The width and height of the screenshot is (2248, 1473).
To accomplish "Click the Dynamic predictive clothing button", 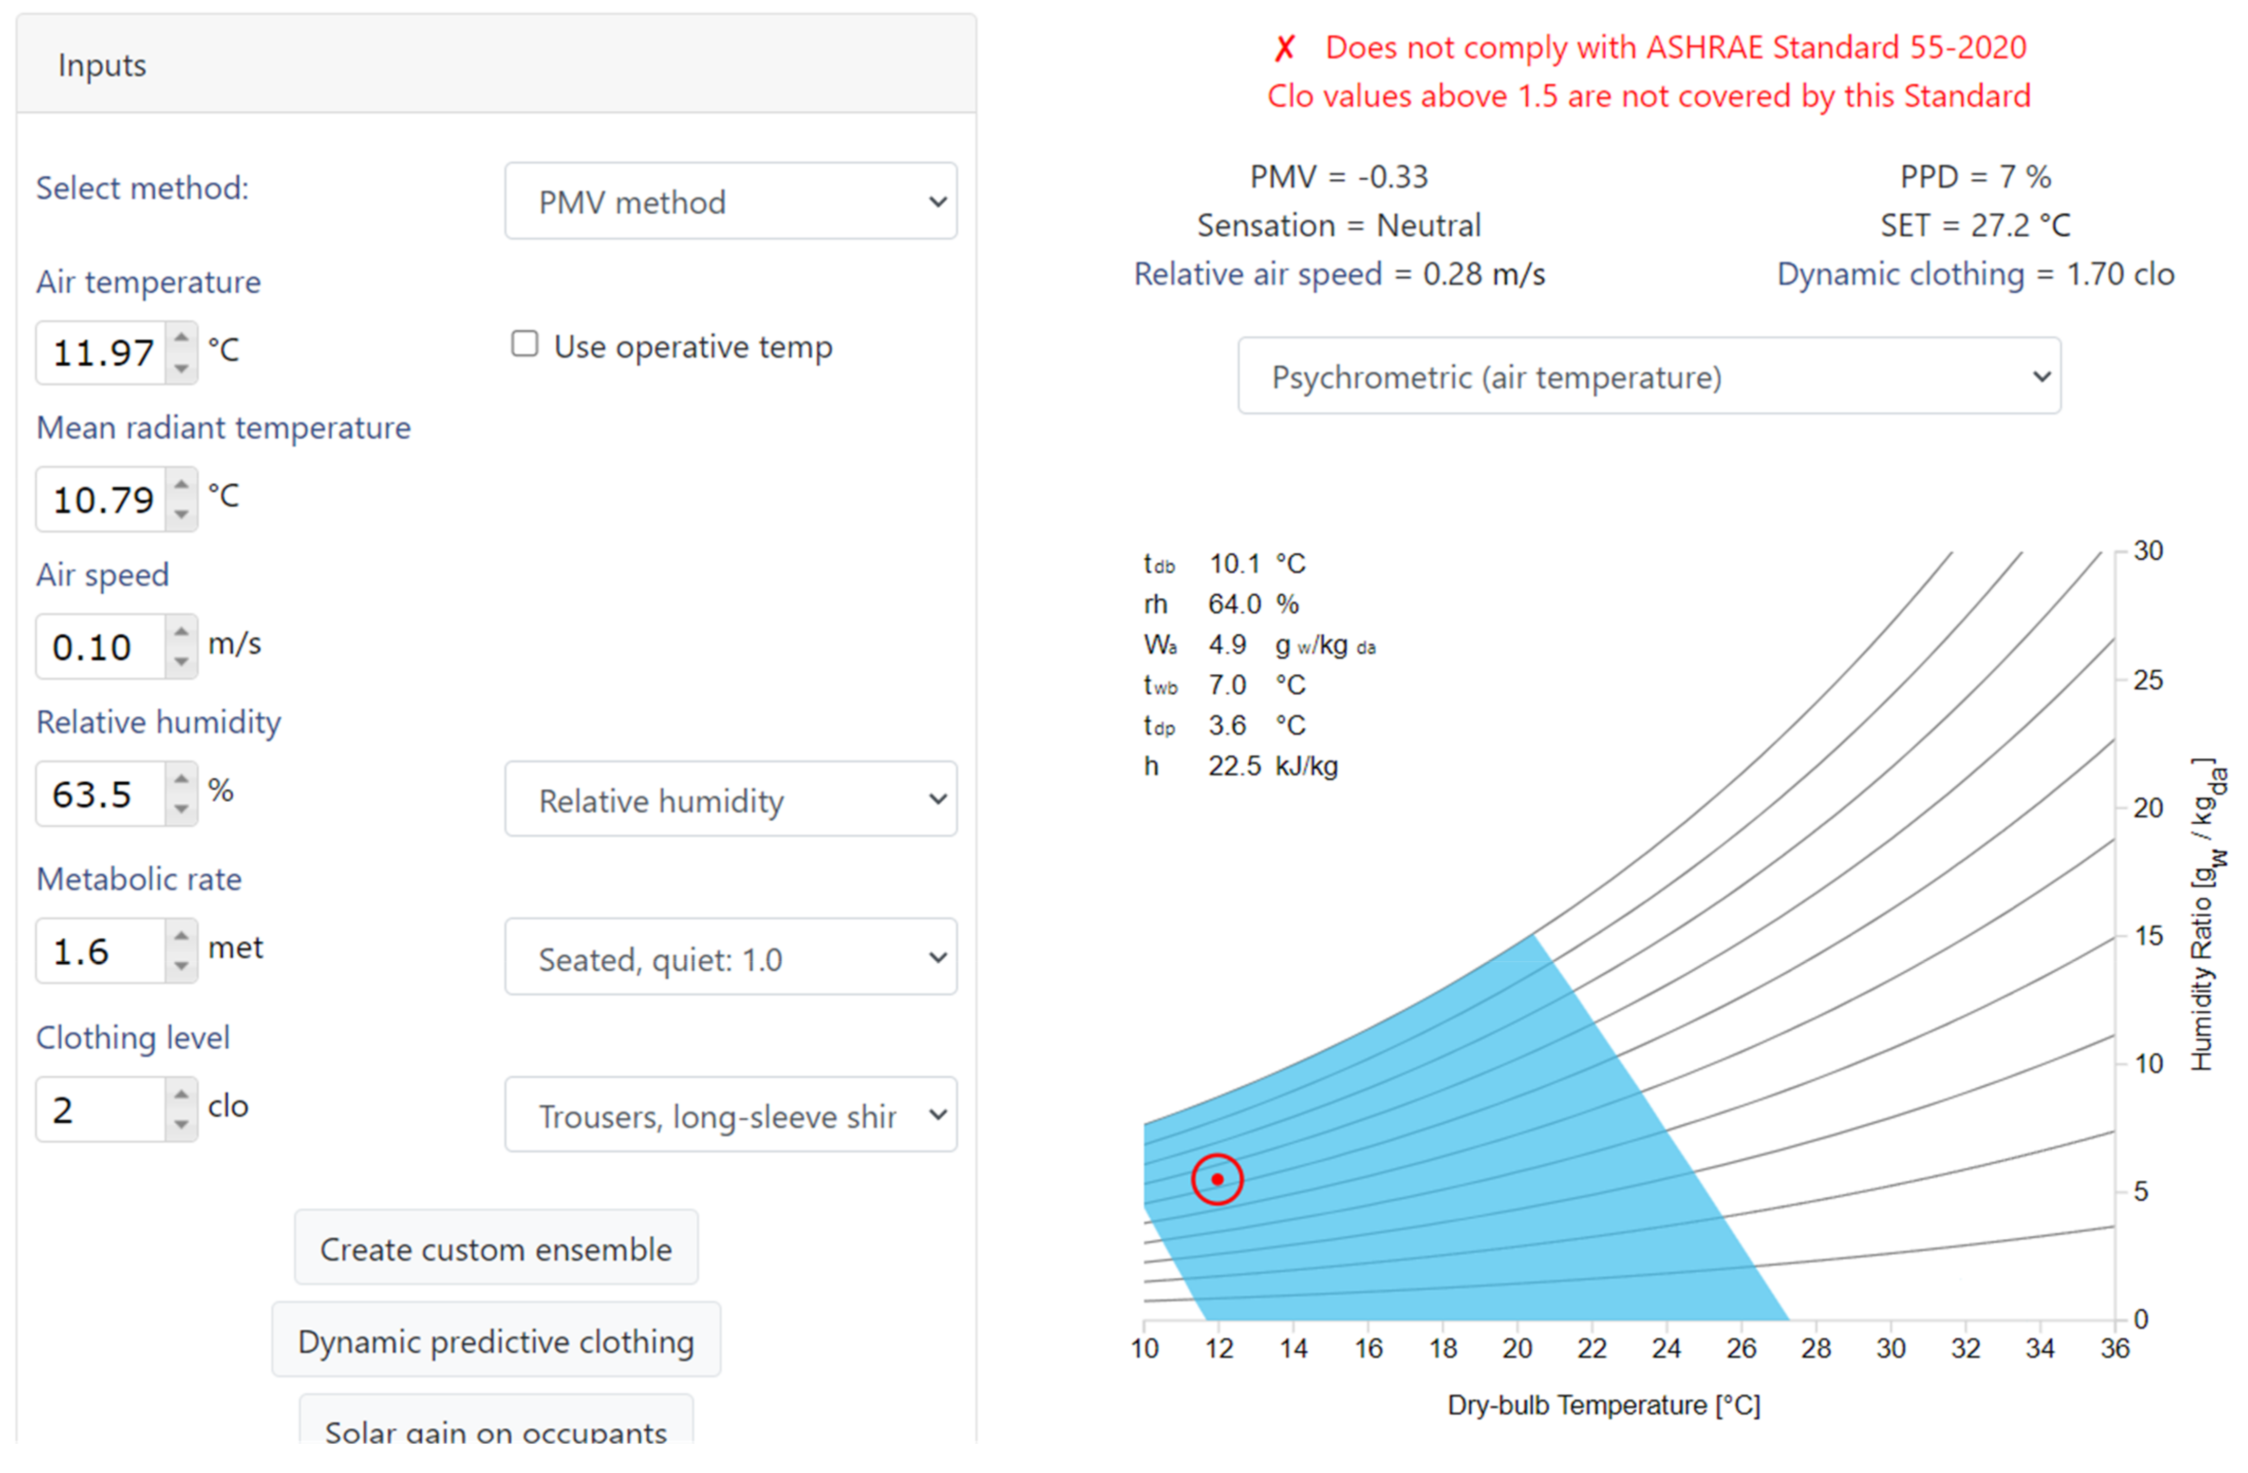I will [496, 1342].
